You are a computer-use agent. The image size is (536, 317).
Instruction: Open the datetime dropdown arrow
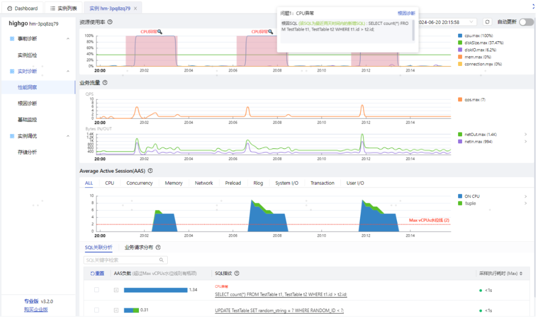point(471,22)
